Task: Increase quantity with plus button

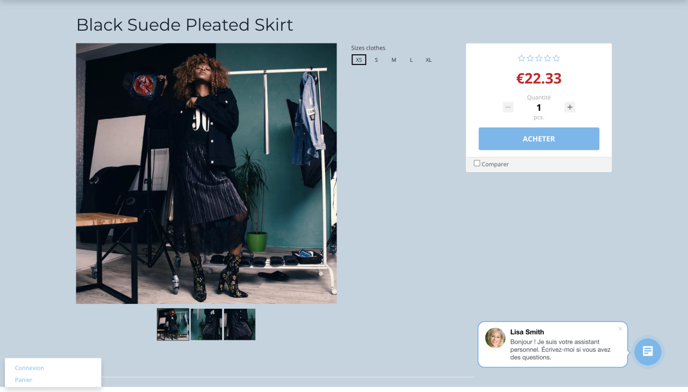Action: point(570,107)
